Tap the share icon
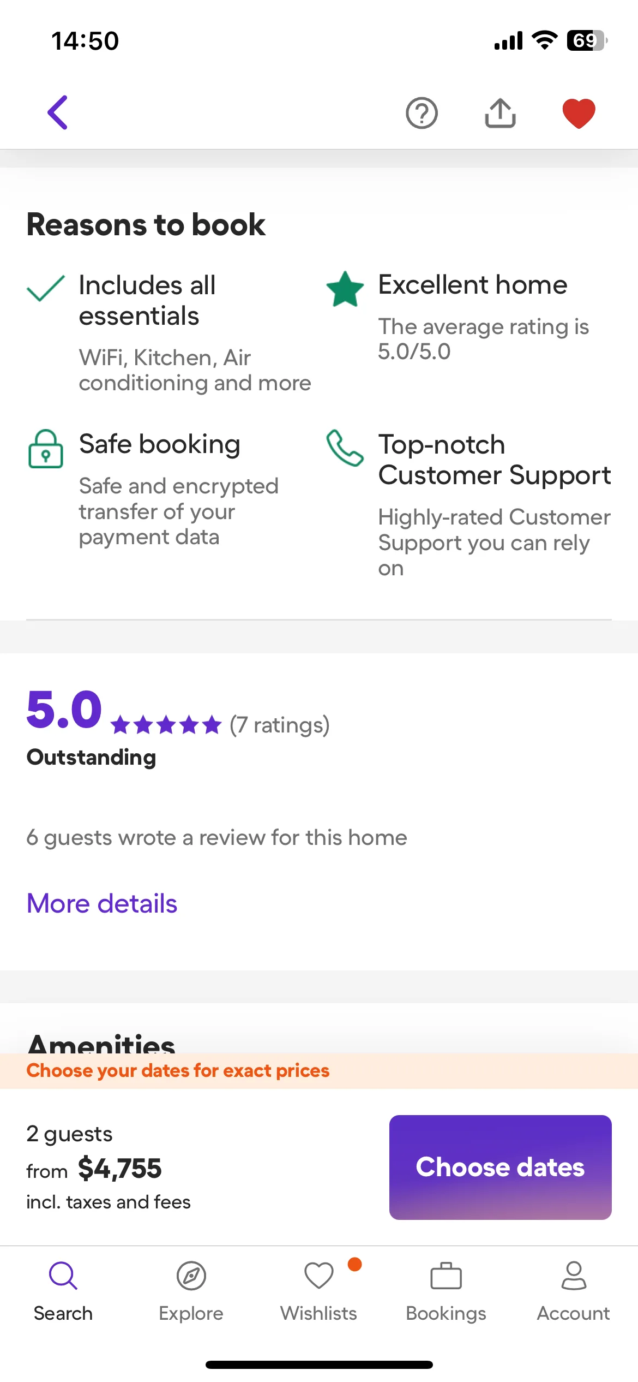 coord(500,113)
